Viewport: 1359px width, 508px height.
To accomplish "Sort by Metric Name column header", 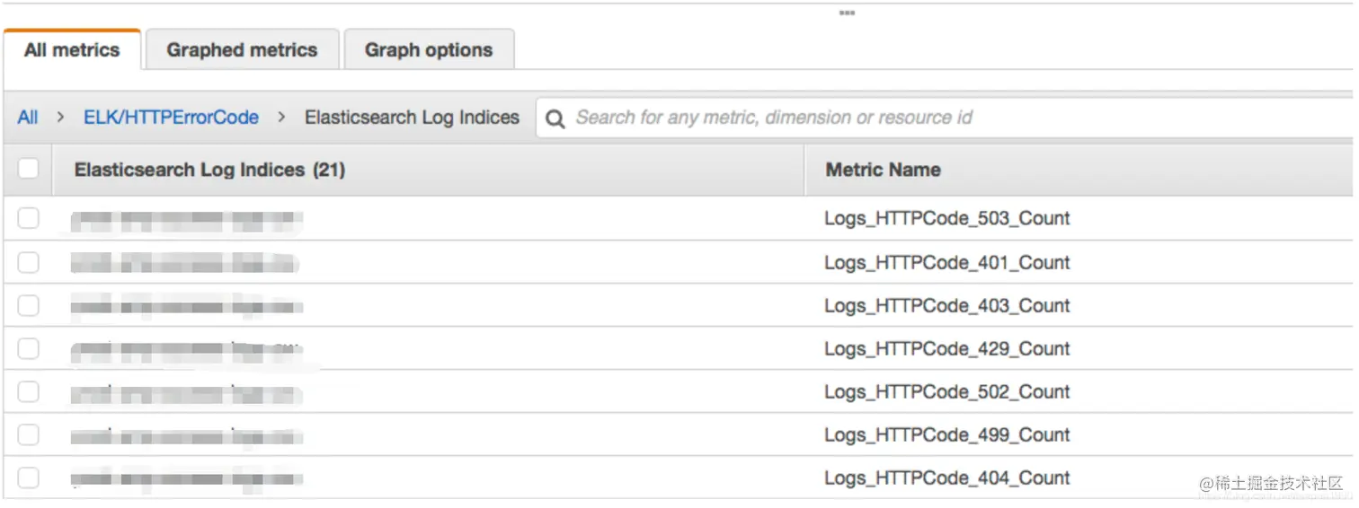I will [x=883, y=170].
